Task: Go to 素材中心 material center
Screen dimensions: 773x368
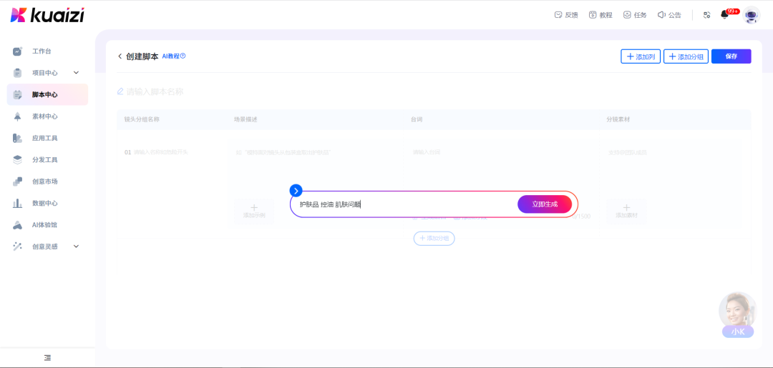Action: click(45, 116)
